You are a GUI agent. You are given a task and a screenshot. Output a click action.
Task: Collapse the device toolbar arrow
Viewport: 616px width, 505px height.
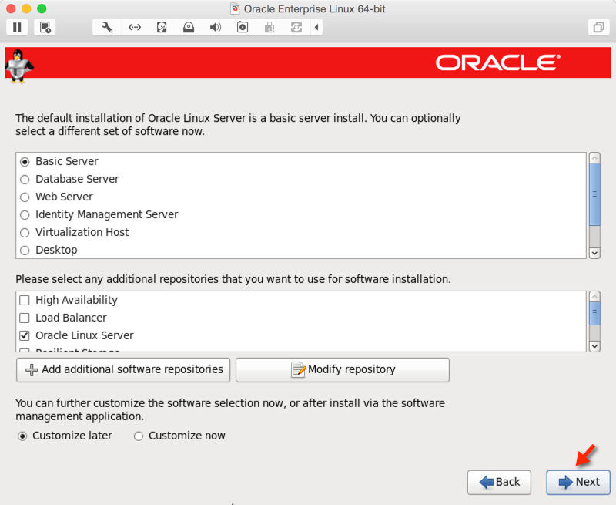tap(316, 27)
